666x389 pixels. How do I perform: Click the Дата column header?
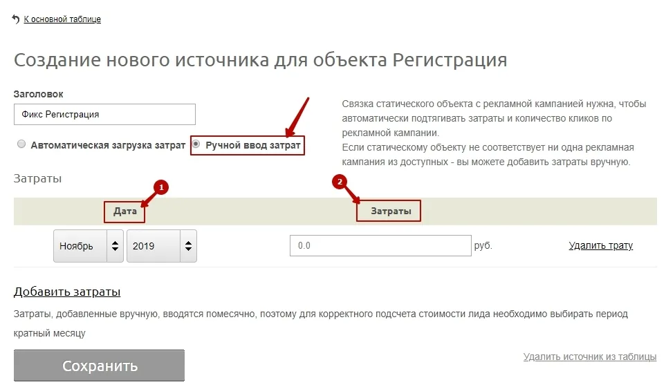point(125,211)
